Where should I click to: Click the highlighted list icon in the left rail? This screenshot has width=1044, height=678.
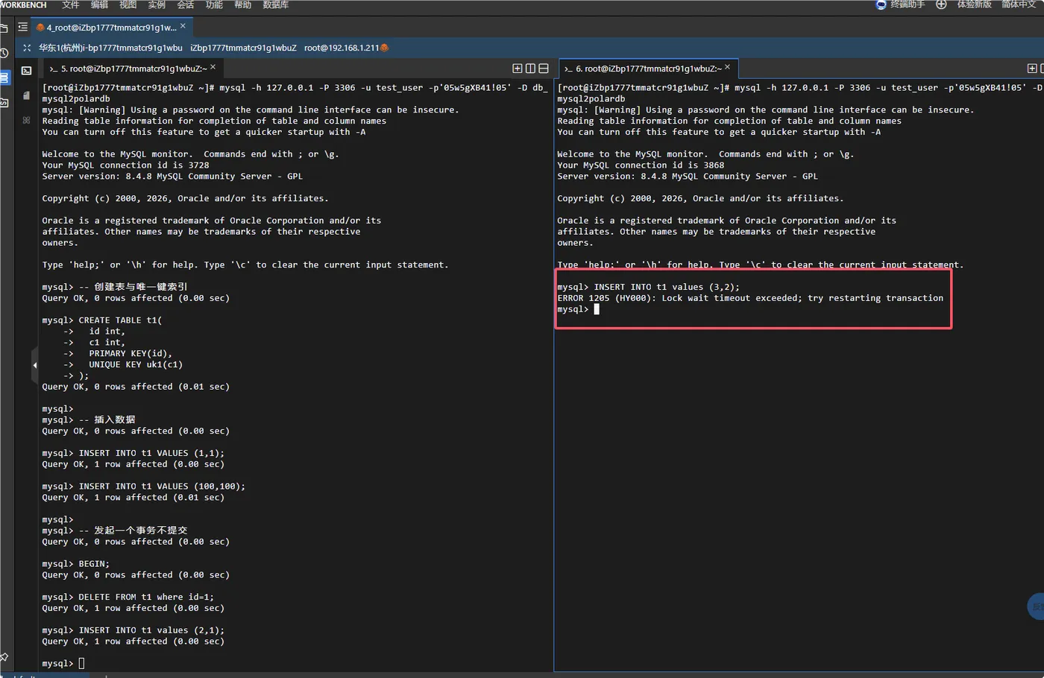point(4,77)
